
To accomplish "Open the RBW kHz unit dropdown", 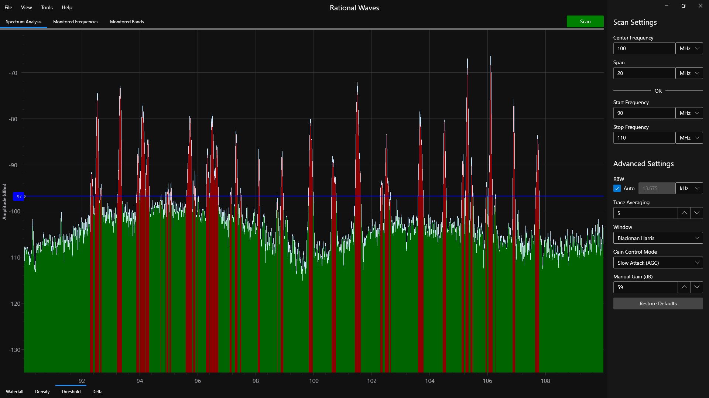I will coord(689,188).
